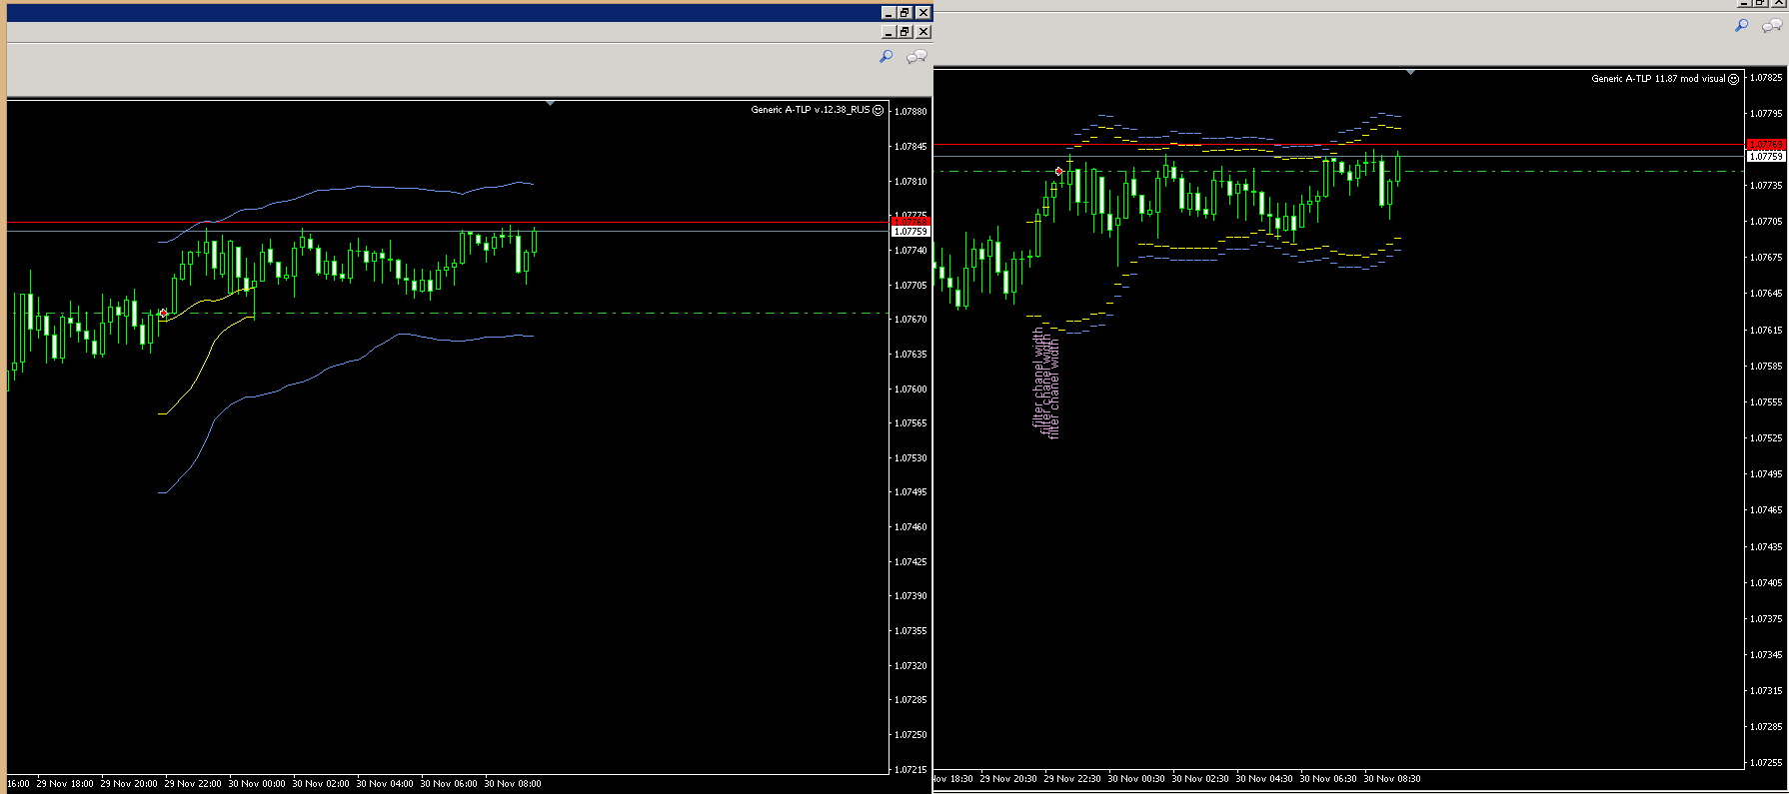Click the white 1.07759 price tag on the right chart
The image size is (1789, 794).
click(x=1766, y=157)
